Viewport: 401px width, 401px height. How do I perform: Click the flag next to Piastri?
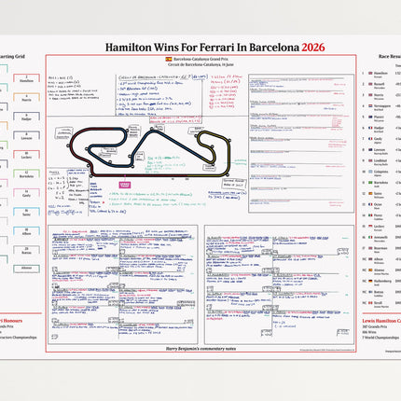[370, 117]
